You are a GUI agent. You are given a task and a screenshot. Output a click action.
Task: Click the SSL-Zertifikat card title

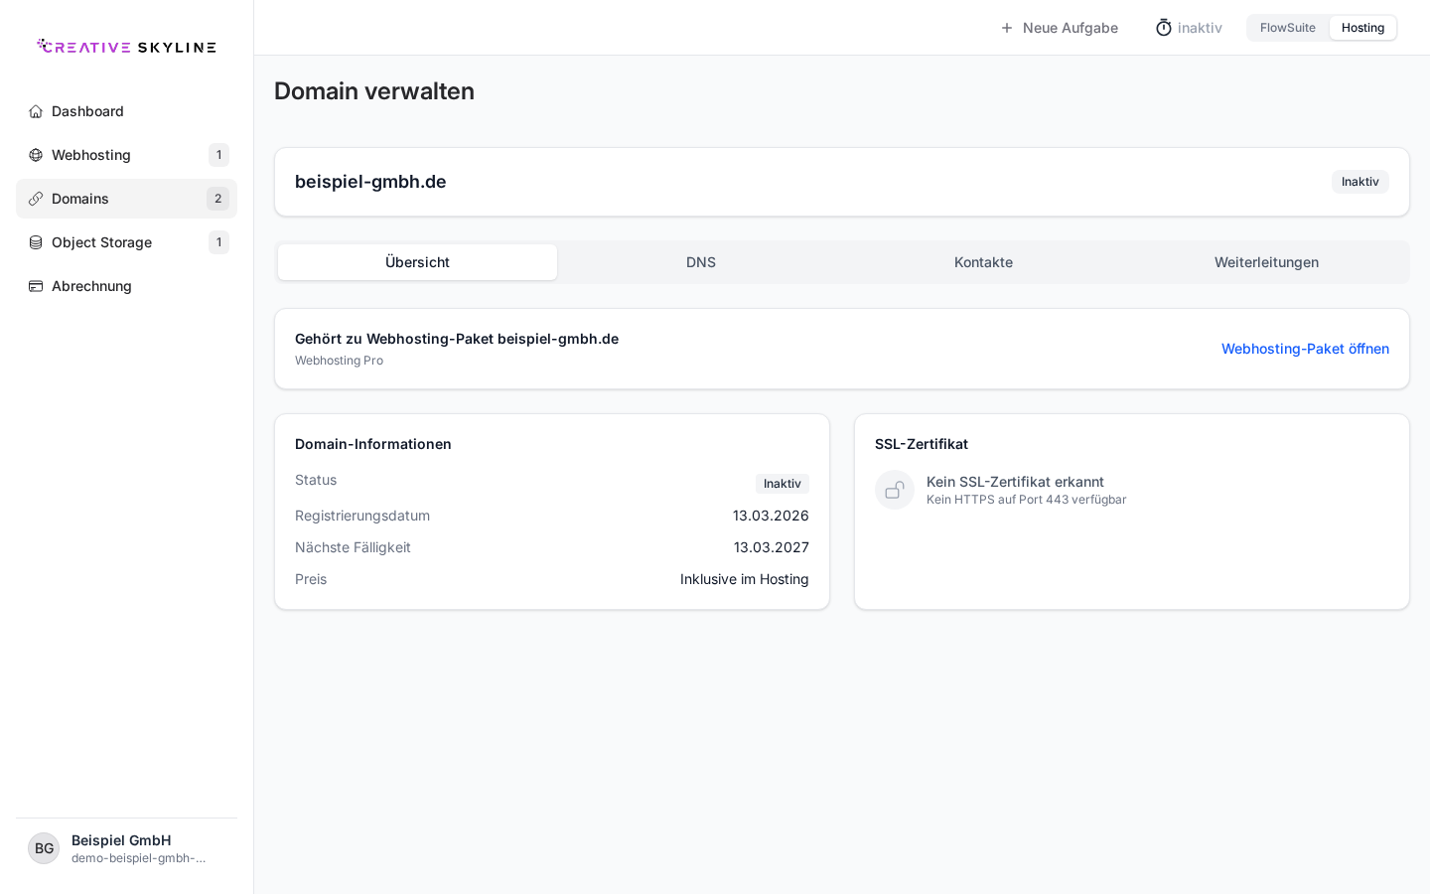[x=922, y=444]
